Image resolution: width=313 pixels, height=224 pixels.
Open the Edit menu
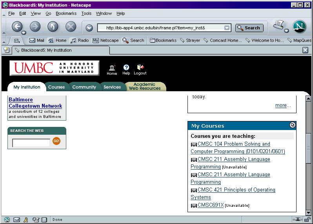pos(23,13)
